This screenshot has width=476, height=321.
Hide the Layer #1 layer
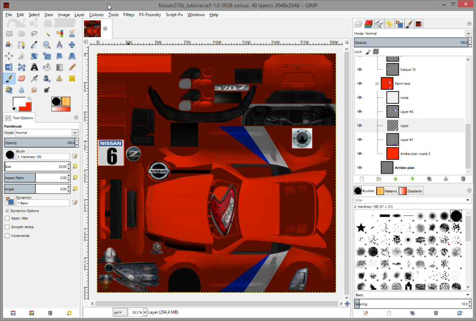coord(359,140)
